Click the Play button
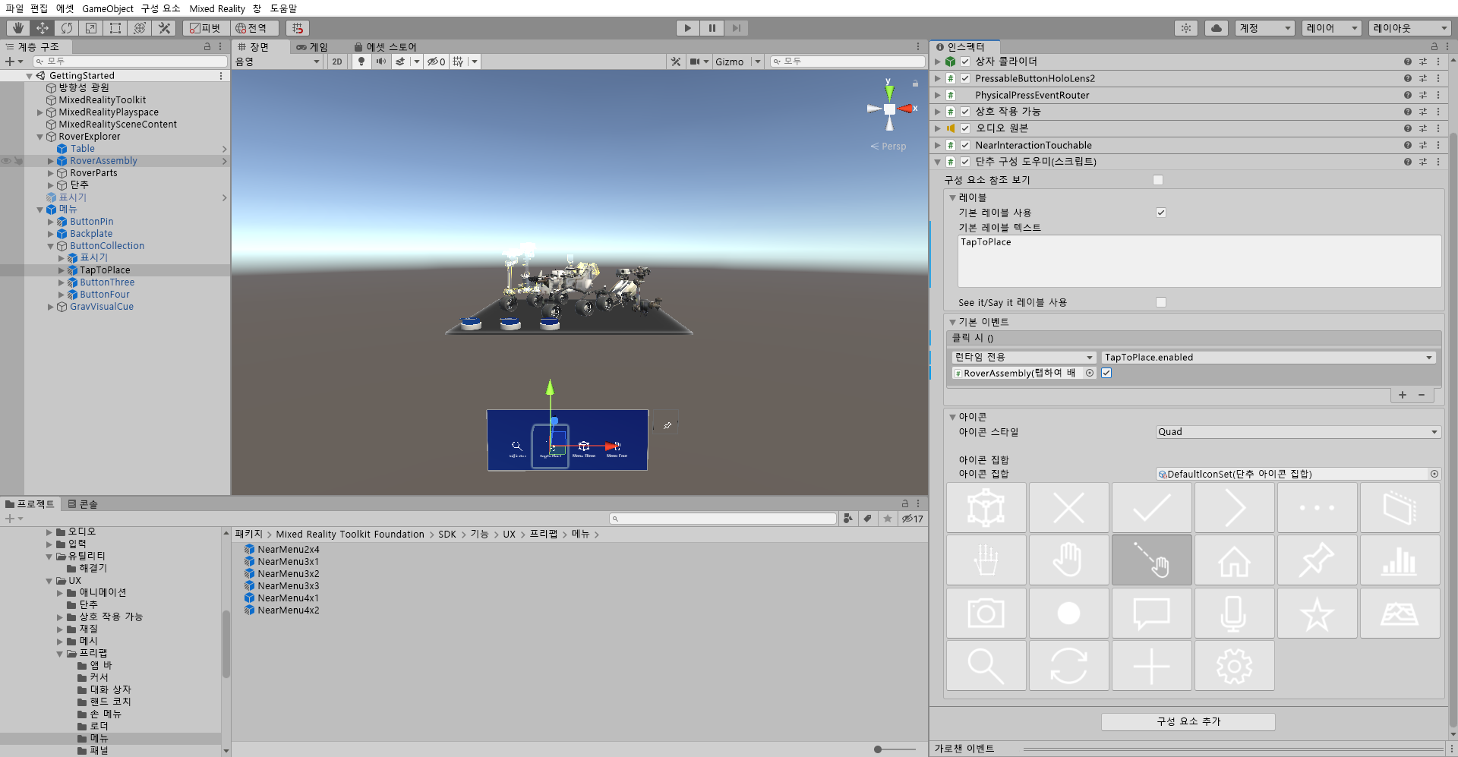This screenshot has height=757, width=1458. 687,28
